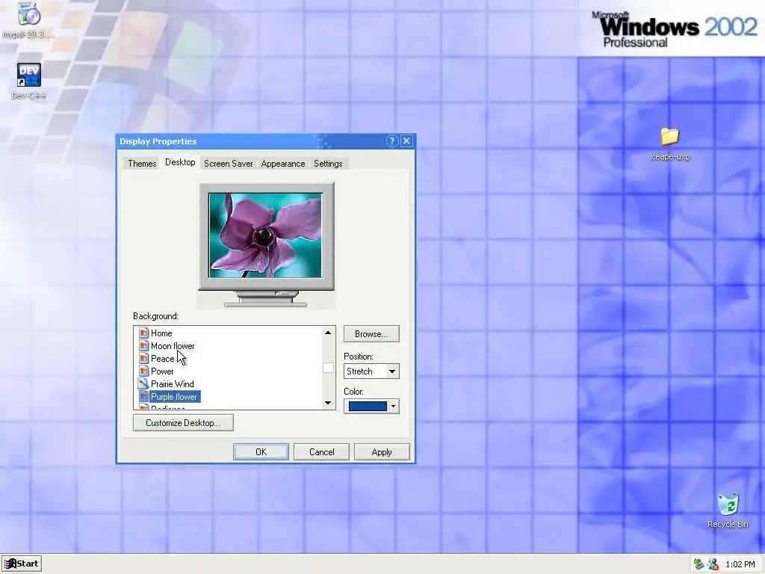Select the Recycle Bin desktop icon
Image resolution: width=765 pixels, height=574 pixels.
point(728,504)
